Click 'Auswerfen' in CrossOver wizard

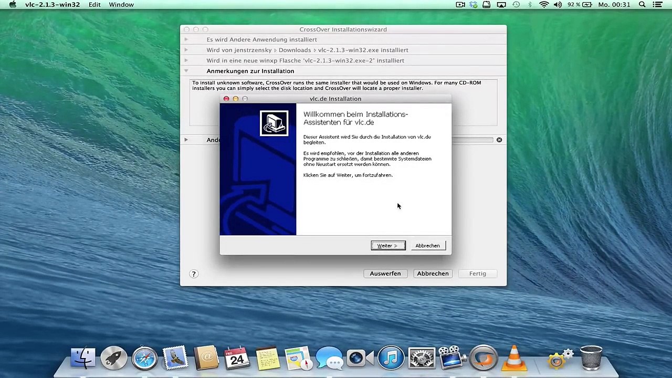pyautogui.click(x=385, y=274)
